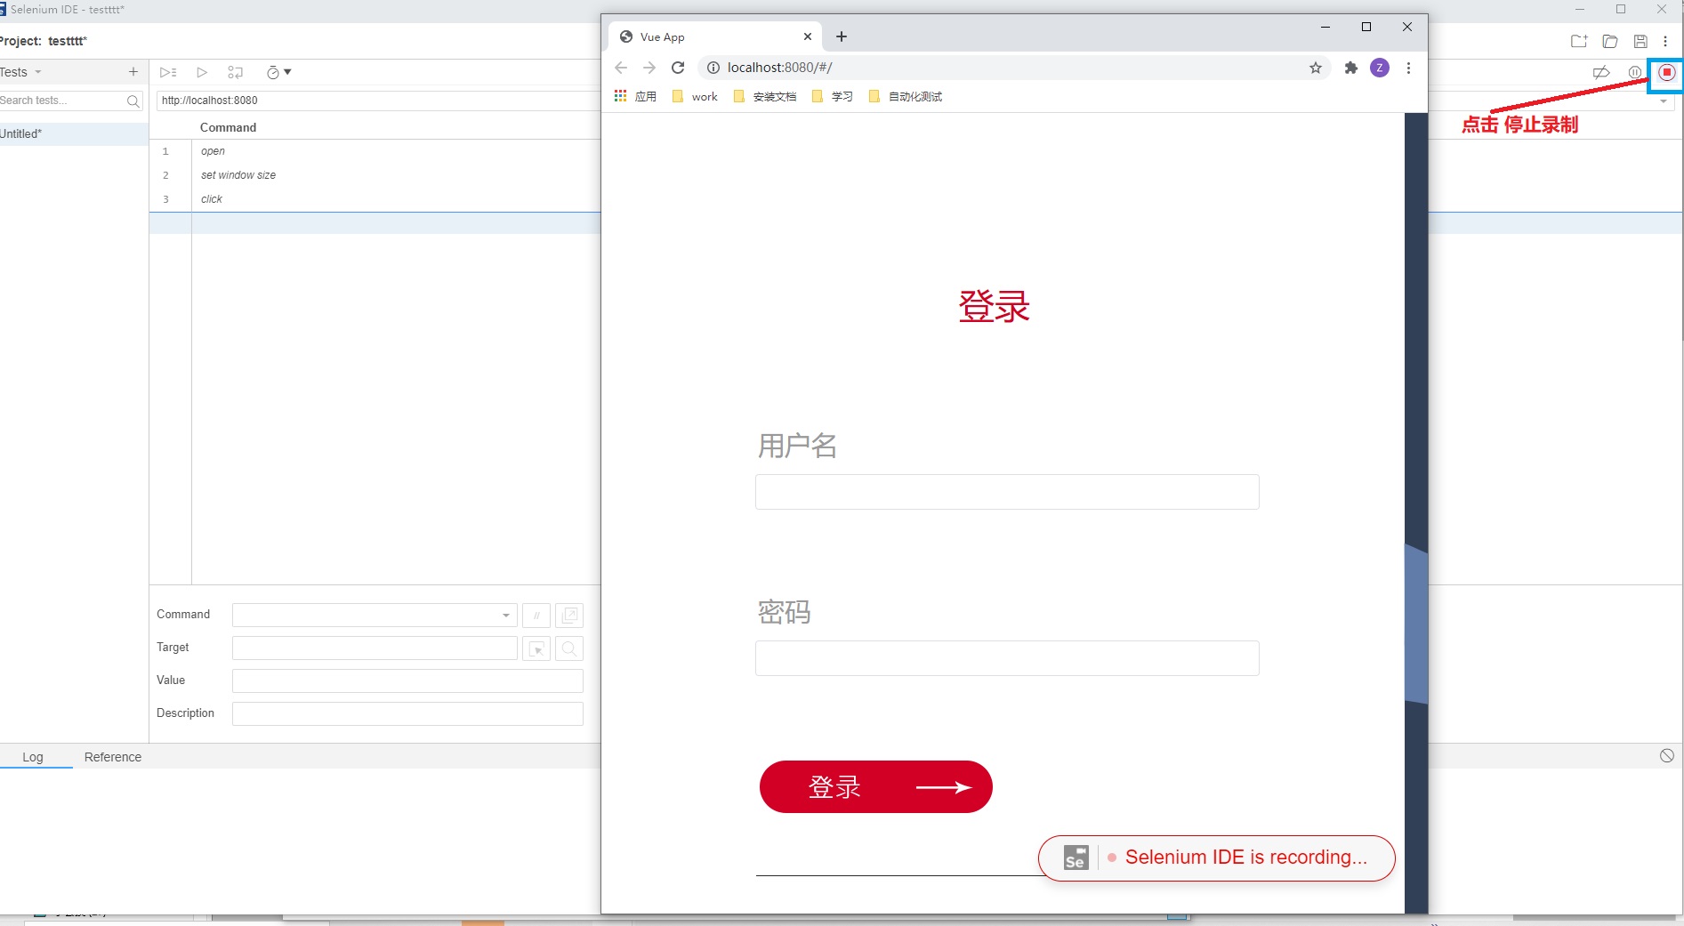Open Selenium IDE more options menu
1684x926 pixels.
point(1665,41)
